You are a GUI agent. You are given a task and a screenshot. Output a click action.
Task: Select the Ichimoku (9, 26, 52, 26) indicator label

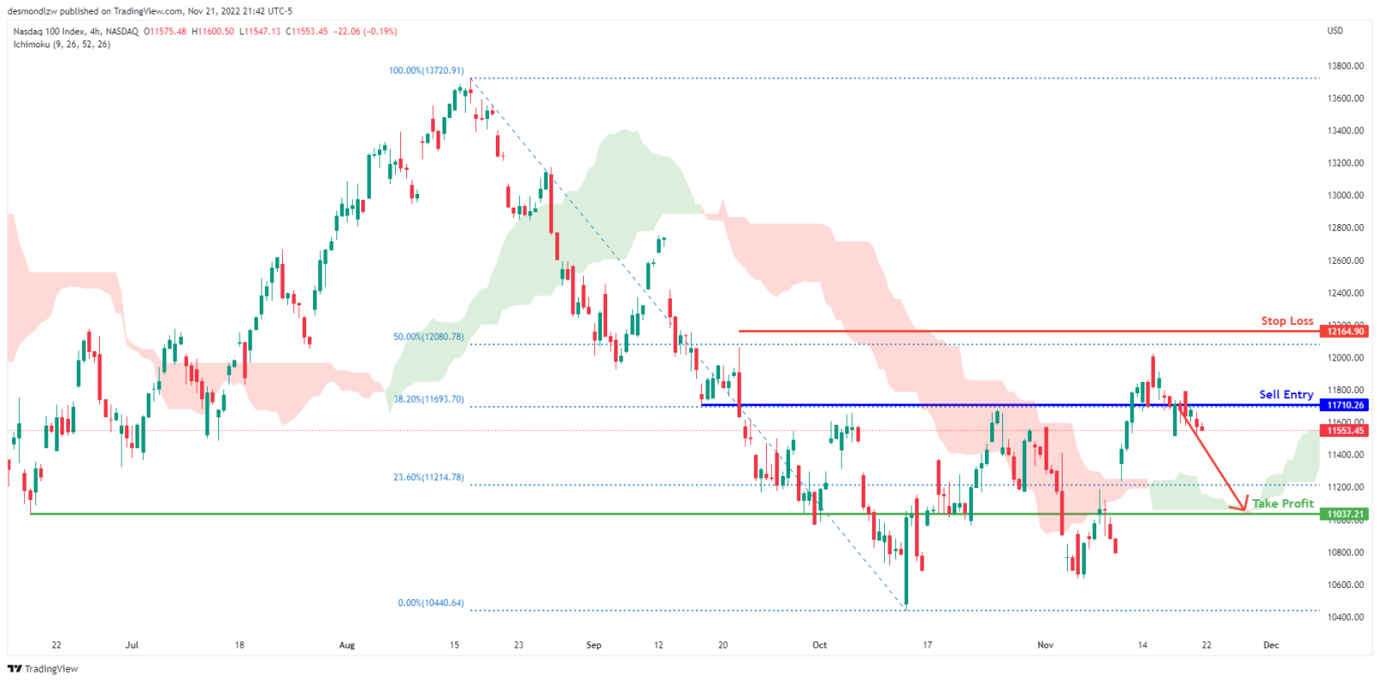tap(62, 45)
